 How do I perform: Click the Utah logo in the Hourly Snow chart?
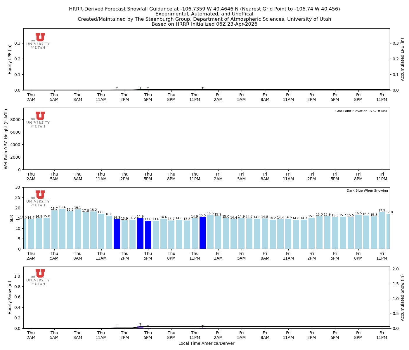point(38,277)
